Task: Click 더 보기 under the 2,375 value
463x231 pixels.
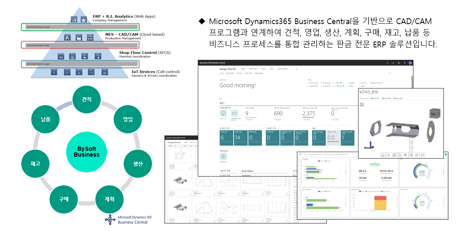Action: point(306,120)
